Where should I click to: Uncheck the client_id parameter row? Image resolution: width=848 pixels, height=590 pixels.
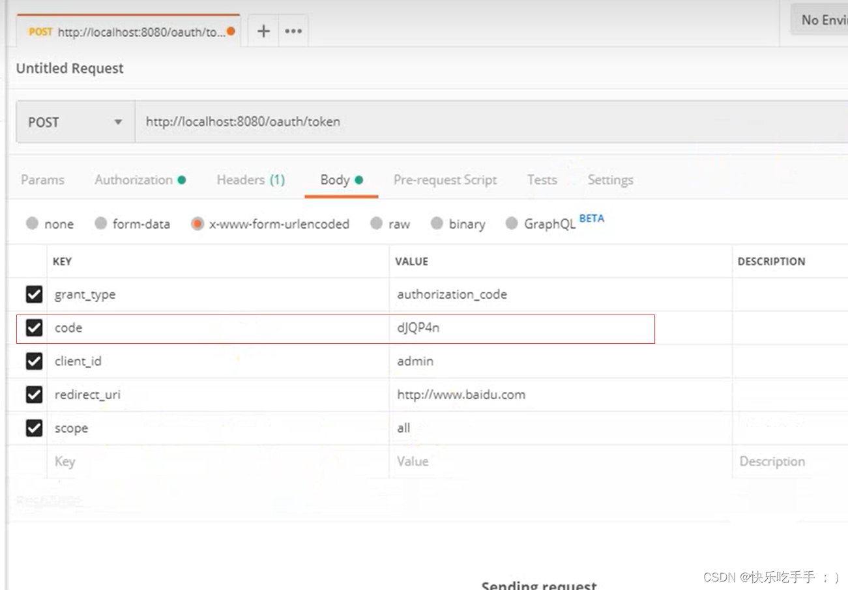coord(33,361)
